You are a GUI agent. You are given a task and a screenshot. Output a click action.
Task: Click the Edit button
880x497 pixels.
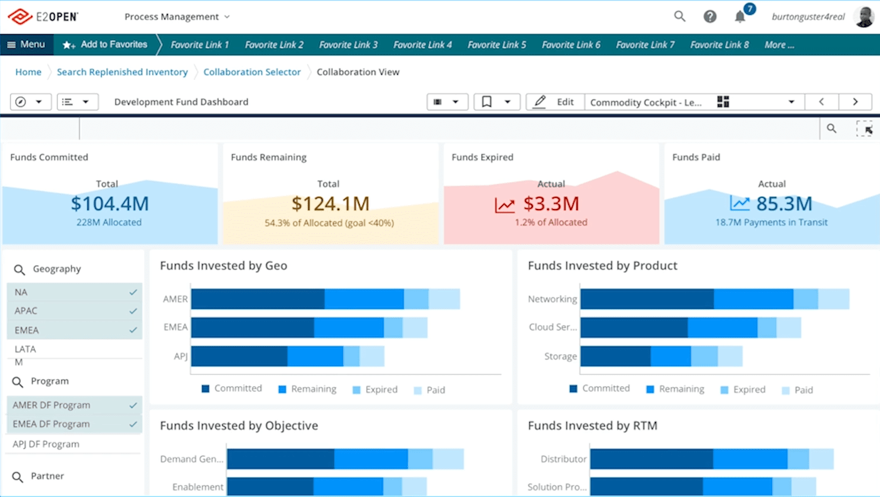tap(555, 102)
